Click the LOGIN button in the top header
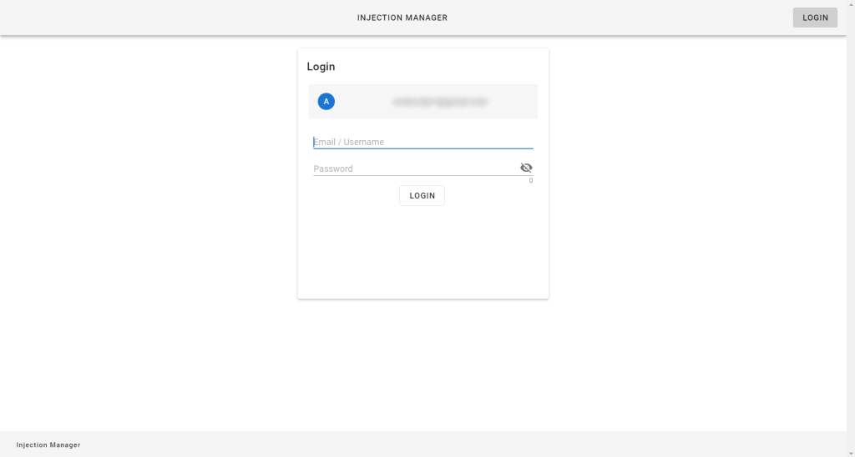This screenshot has width=855, height=457. pyautogui.click(x=814, y=18)
